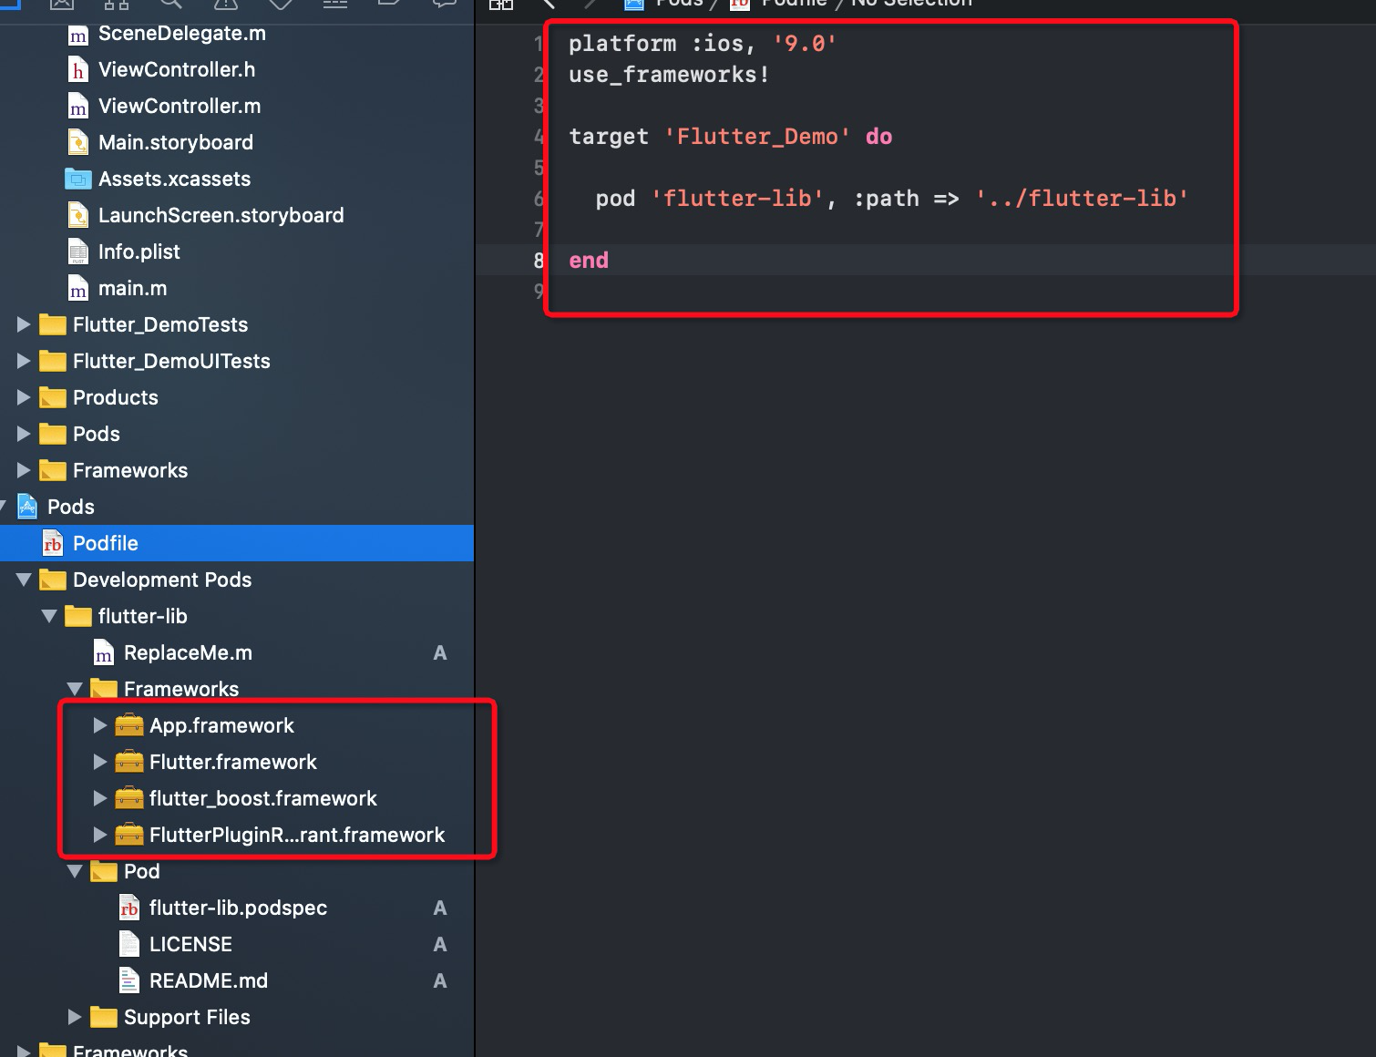This screenshot has width=1376, height=1057.
Task: Open the Find navigator magnifier icon
Action: 170,5
